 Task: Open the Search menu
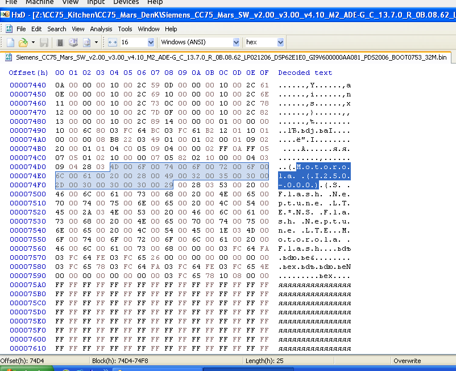click(57, 29)
